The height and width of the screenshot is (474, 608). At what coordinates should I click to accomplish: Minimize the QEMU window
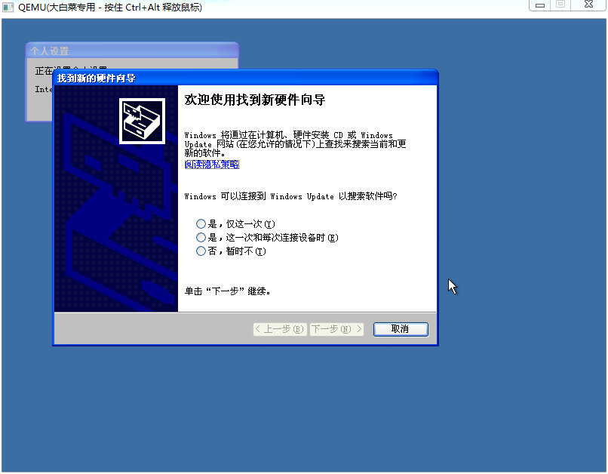[x=539, y=5]
